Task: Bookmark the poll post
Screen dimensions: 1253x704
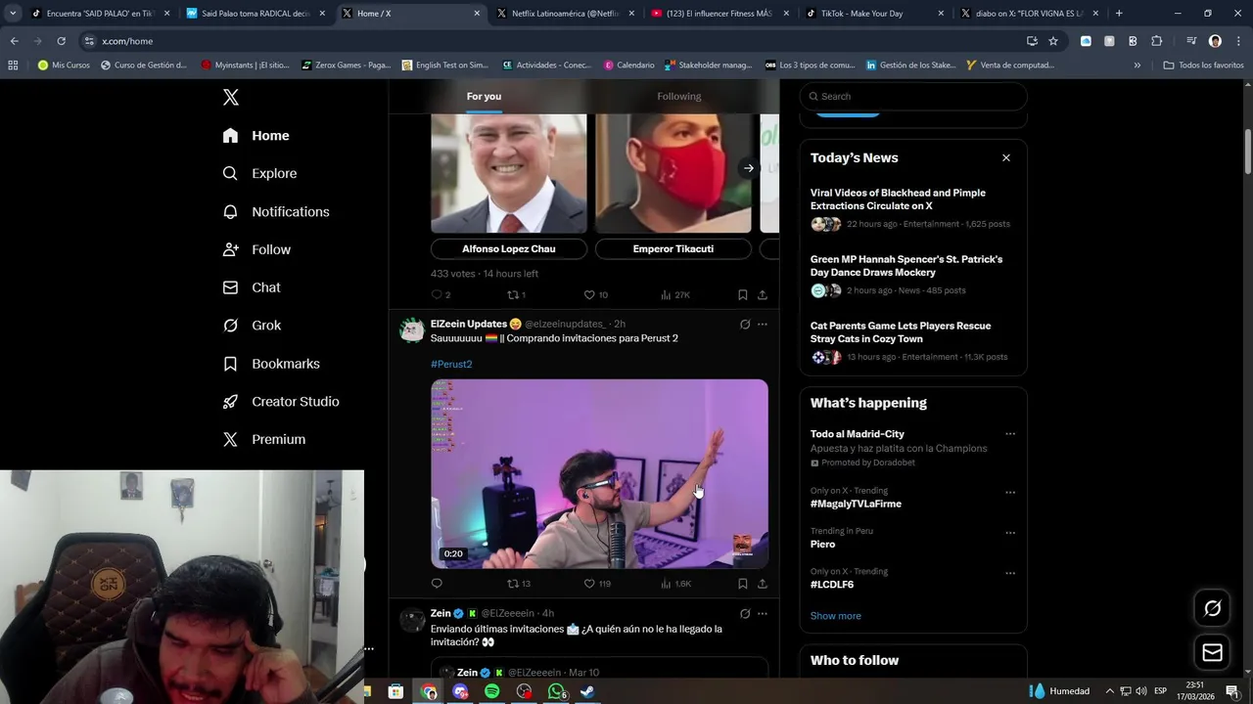Action: coord(743,294)
